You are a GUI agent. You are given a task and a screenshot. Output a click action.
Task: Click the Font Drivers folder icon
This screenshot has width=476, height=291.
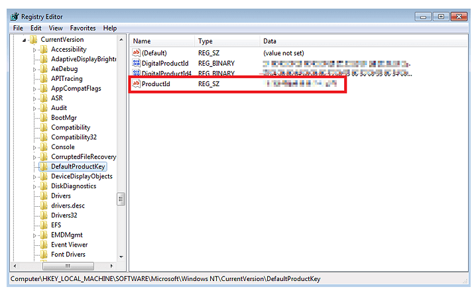[44, 255]
